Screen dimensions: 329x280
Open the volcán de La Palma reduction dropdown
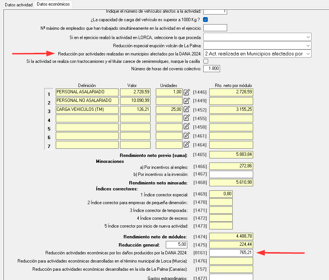(257, 45)
